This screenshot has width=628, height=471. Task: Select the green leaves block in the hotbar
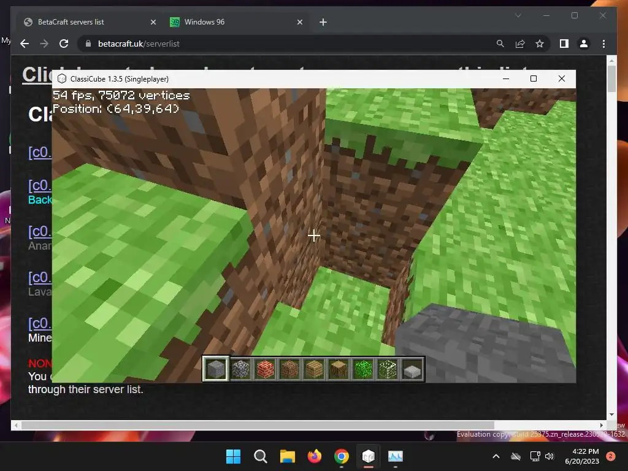coord(363,369)
